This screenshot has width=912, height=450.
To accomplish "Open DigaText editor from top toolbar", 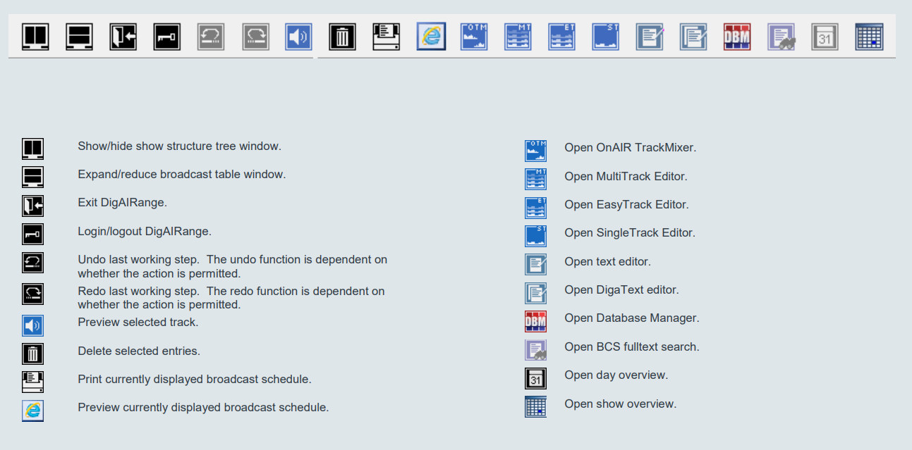I will click(693, 37).
